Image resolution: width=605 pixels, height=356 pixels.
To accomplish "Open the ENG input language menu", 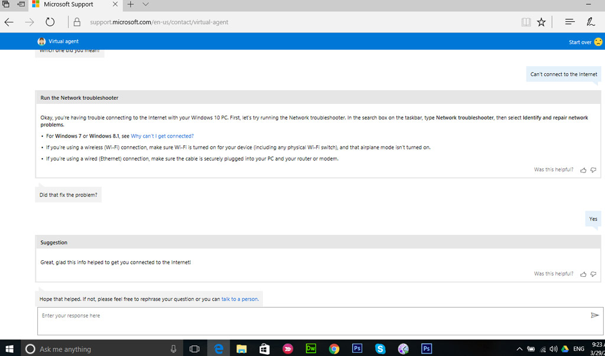I will [579, 349].
